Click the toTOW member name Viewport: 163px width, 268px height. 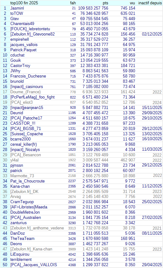tap(17, 13)
